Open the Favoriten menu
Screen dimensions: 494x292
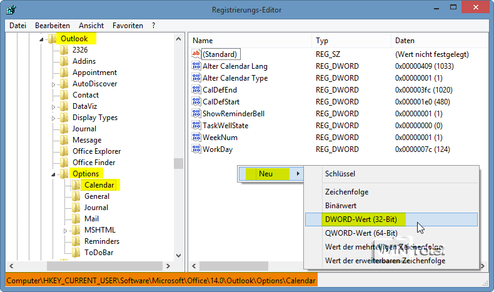[x=128, y=26]
